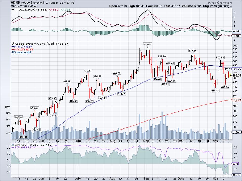Screen dimensions: 242x181
Task: Click the 460.27 low price label
Action: (172, 81)
